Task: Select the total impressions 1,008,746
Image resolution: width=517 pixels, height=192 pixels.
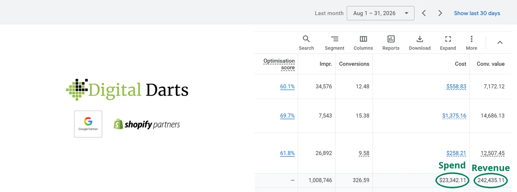Action: point(320,180)
